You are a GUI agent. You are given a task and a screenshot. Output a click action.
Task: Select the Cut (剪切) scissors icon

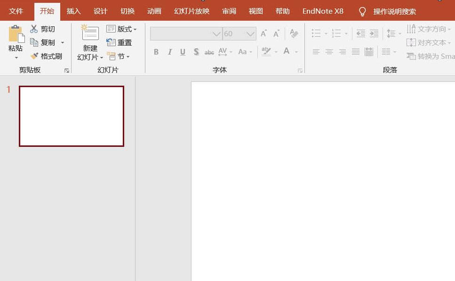(34, 29)
